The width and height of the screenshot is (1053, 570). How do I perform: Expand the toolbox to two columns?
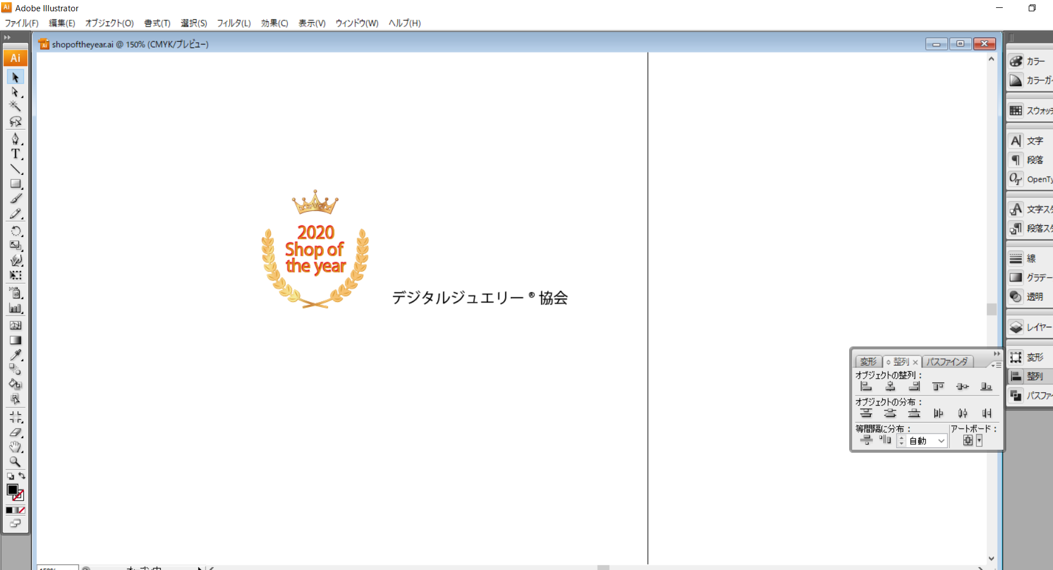7,37
